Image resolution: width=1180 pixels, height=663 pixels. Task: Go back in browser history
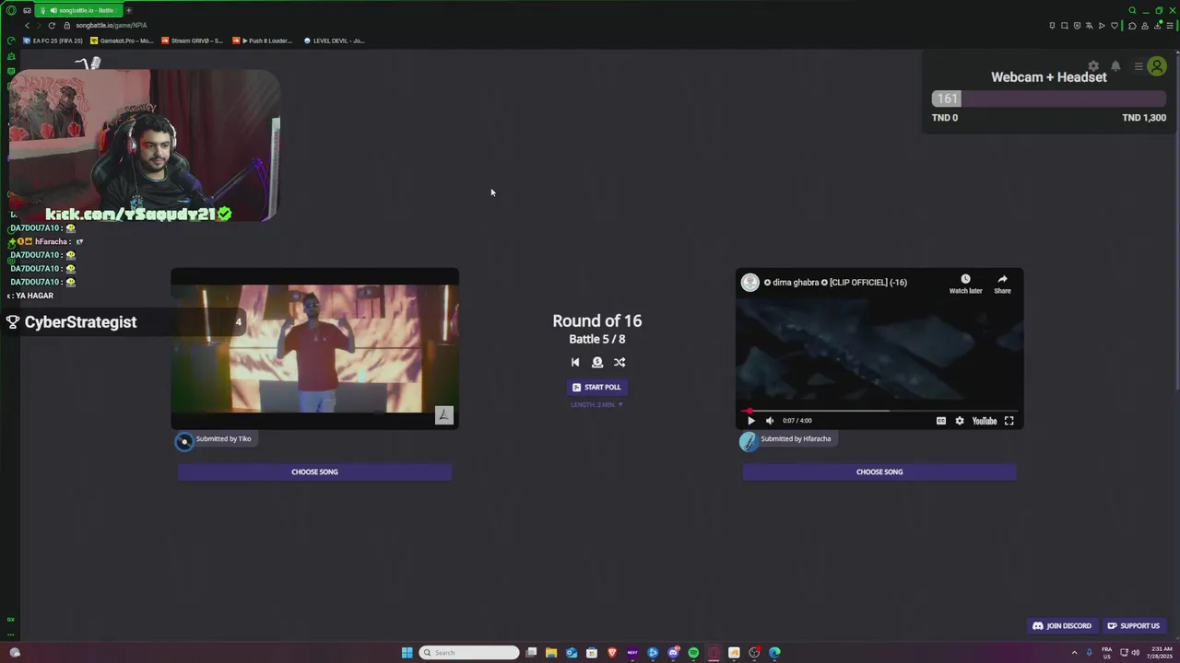(27, 25)
